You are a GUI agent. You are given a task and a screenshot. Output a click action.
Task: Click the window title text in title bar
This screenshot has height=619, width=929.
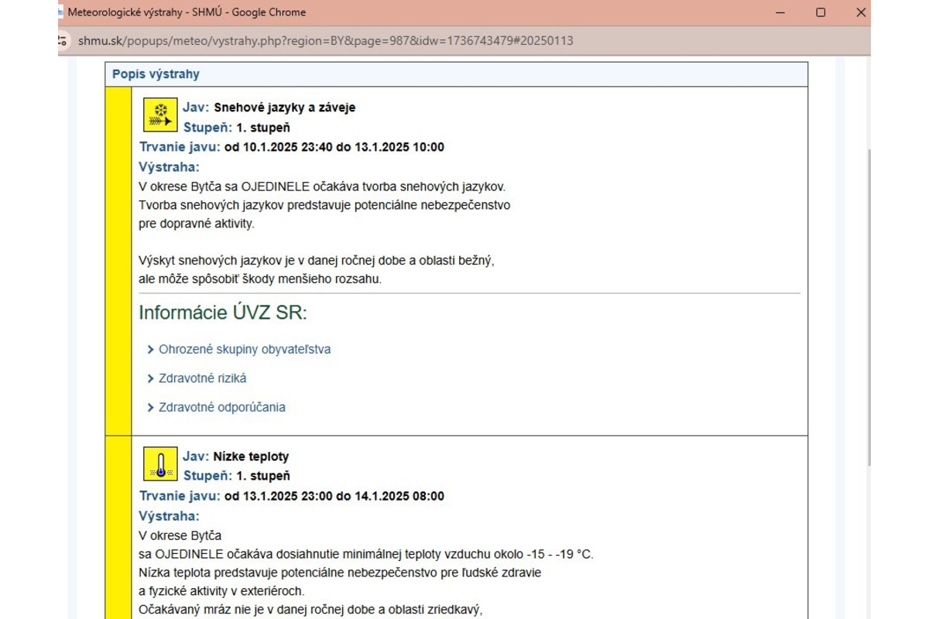187,12
